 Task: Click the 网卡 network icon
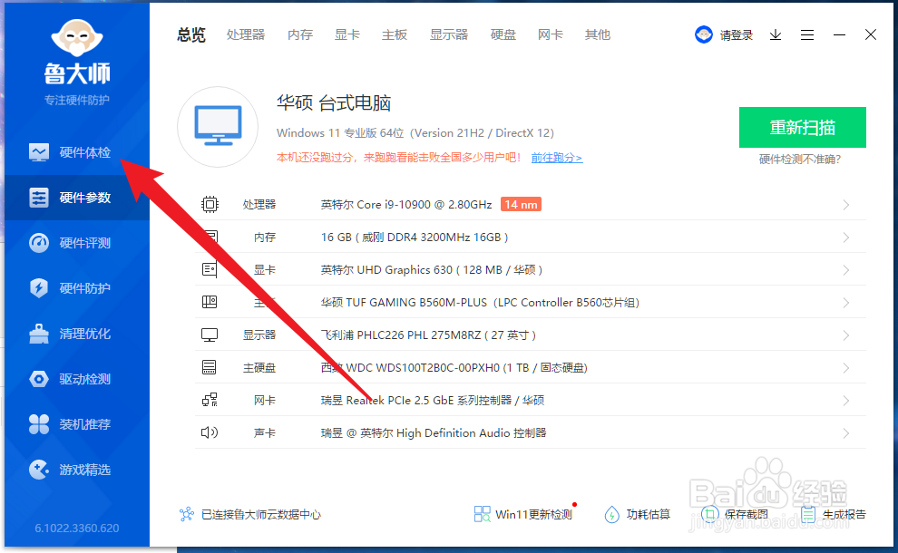210,400
